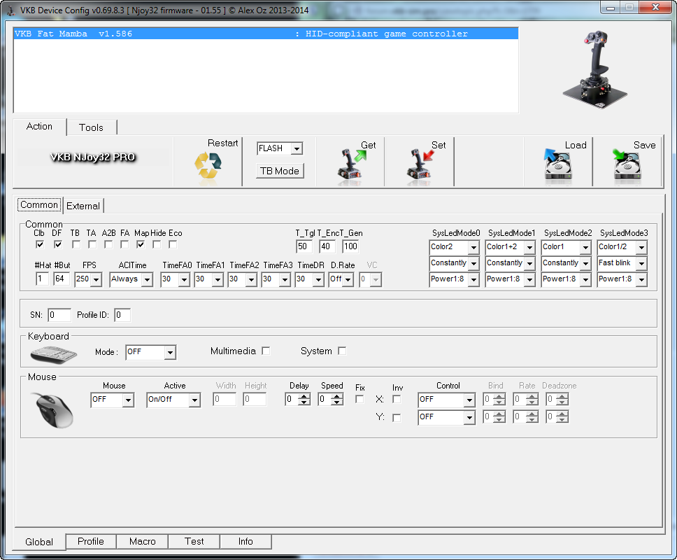
Task: Toggle the DF checkbox
Action: [x=58, y=244]
